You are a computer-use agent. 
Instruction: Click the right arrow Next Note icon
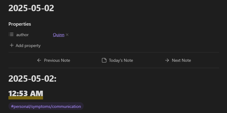167,60
